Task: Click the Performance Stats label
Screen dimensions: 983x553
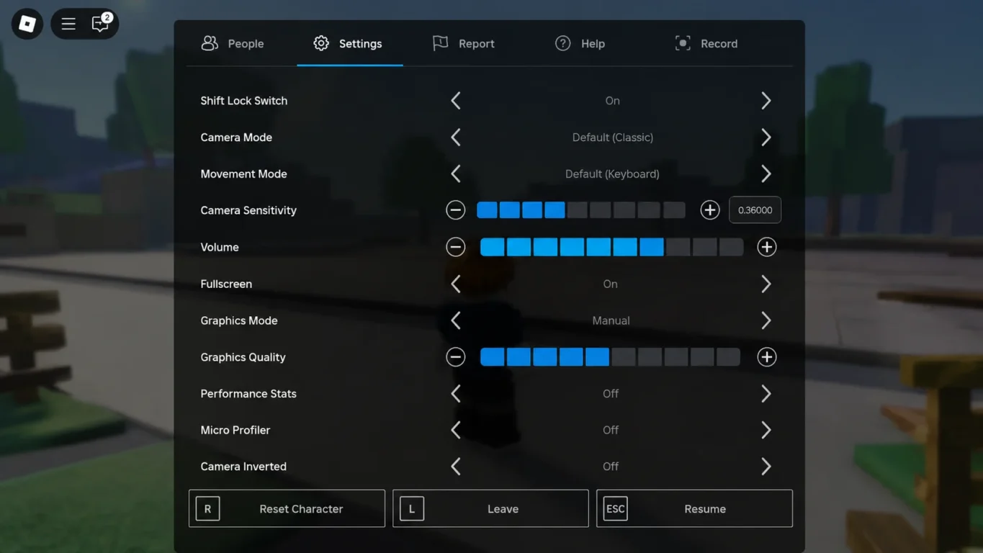Action: [248, 394]
